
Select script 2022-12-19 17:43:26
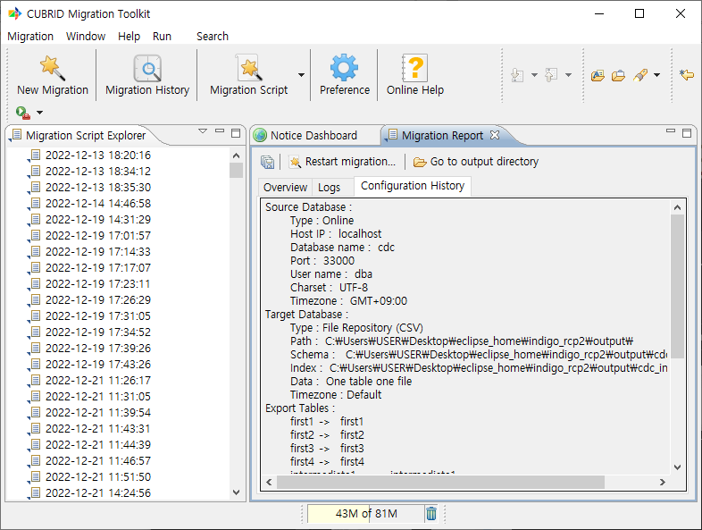(98, 365)
